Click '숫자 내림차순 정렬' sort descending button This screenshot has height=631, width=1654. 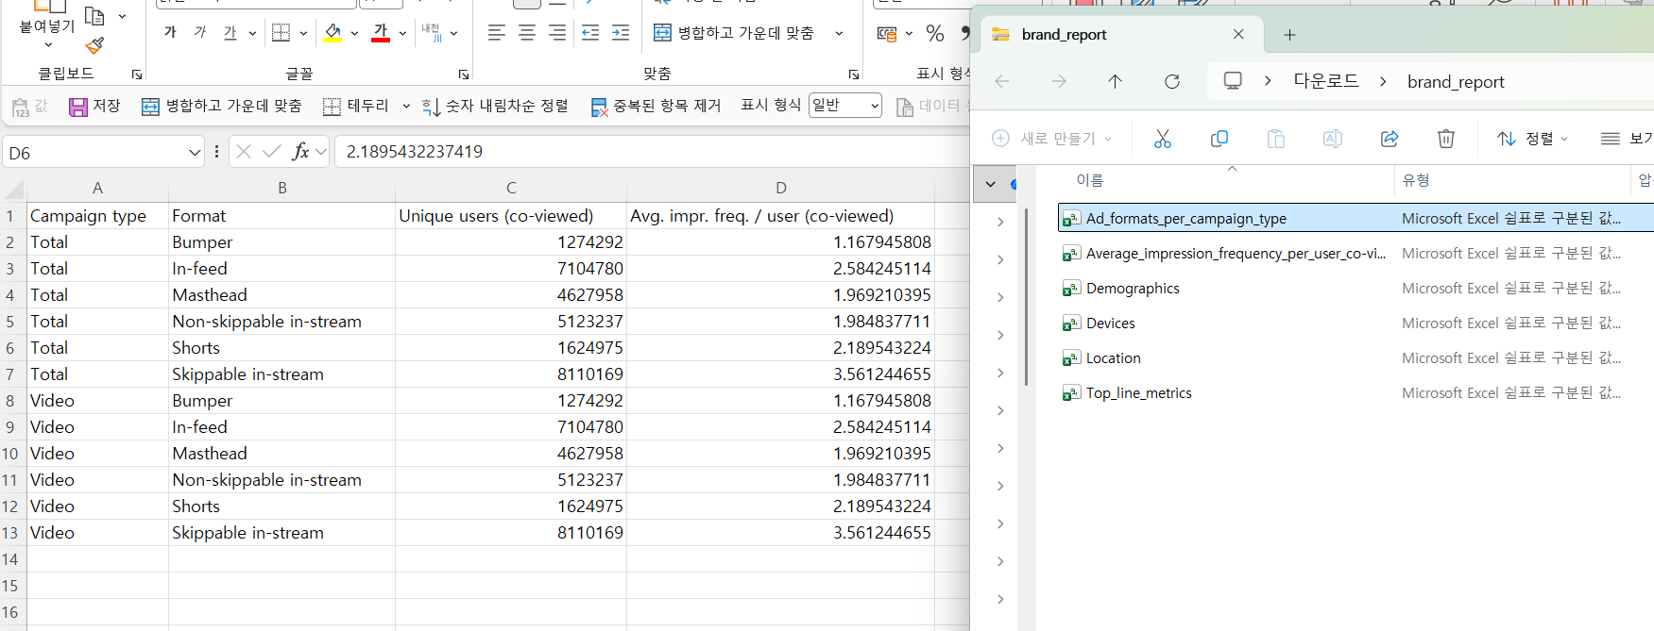click(x=495, y=106)
